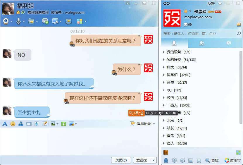Open the QQ penguin main menu icon

[x=166, y=160]
